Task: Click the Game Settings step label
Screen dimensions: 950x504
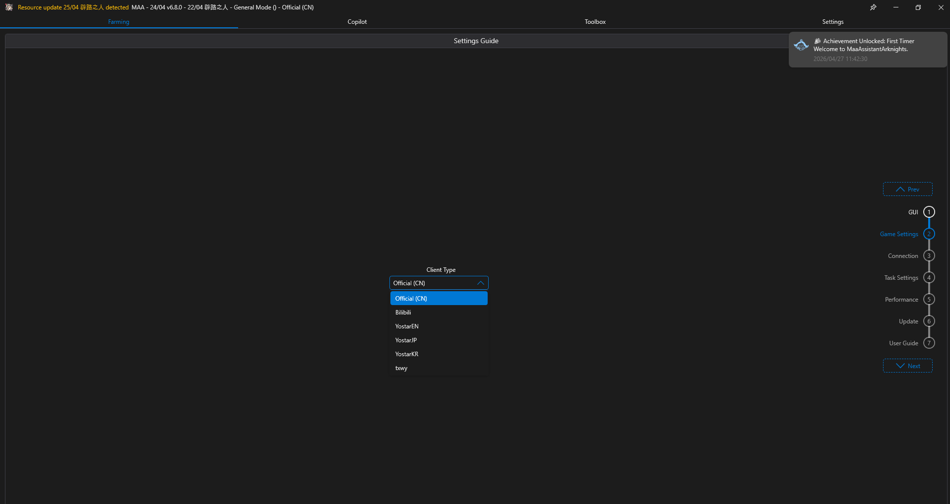Action: (899, 234)
